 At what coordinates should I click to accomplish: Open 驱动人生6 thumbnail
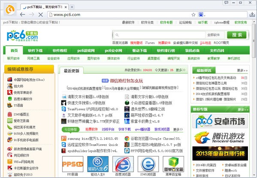click(x=98, y=164)
